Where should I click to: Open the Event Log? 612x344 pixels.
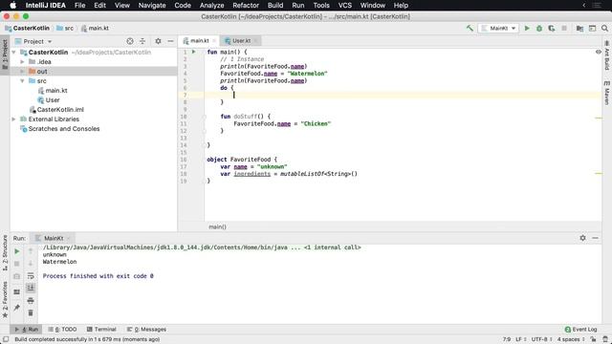pos(580,329)
